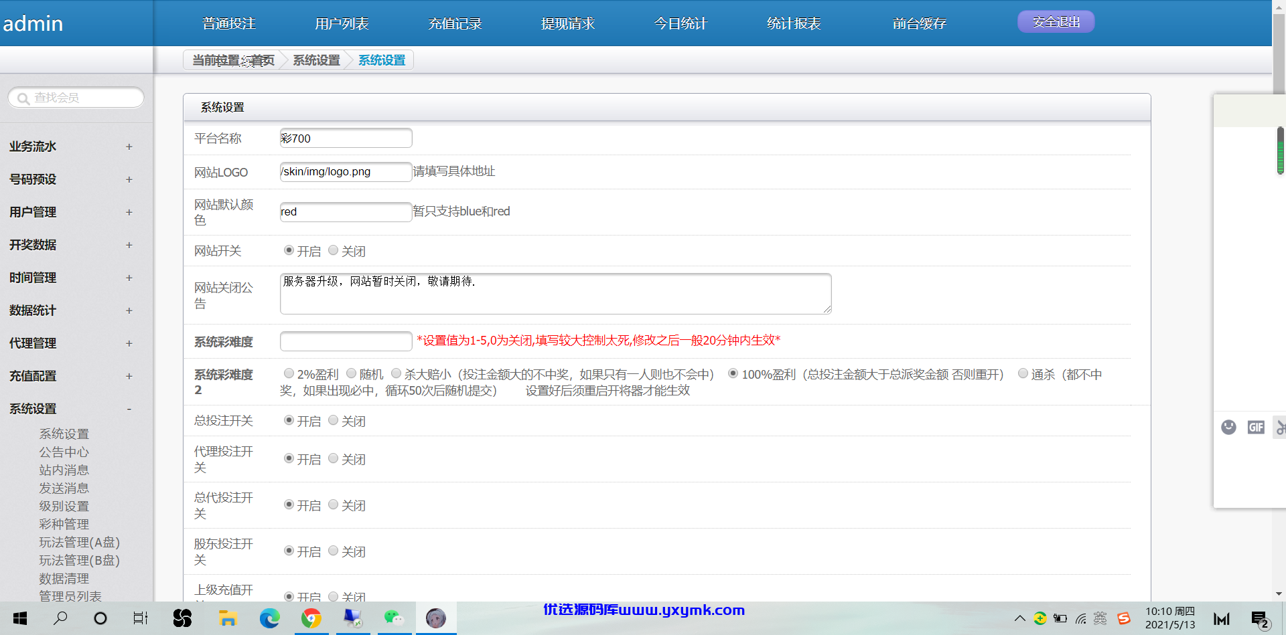Open 统计报表 in top navigation
This screenshot has height=635, width=1286.
794,23
